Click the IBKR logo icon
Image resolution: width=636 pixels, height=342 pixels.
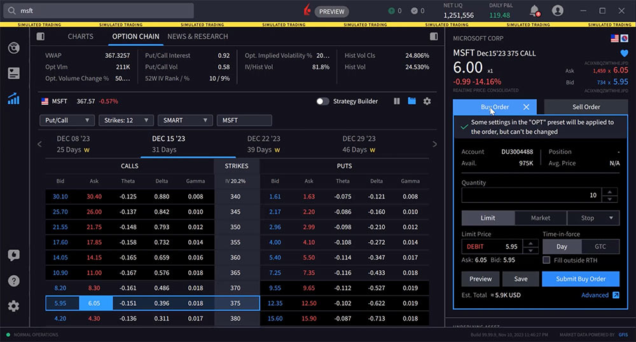pyautogui.click(x=307, y=10)
